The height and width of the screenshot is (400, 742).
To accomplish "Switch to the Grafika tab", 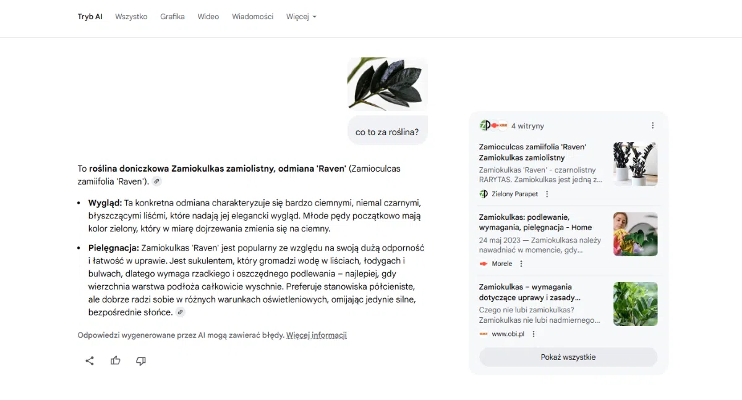I will click(x=172, y=17).
